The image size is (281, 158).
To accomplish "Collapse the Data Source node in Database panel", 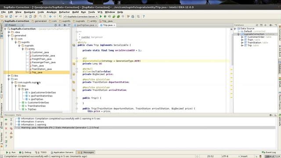I will (235, 29).
